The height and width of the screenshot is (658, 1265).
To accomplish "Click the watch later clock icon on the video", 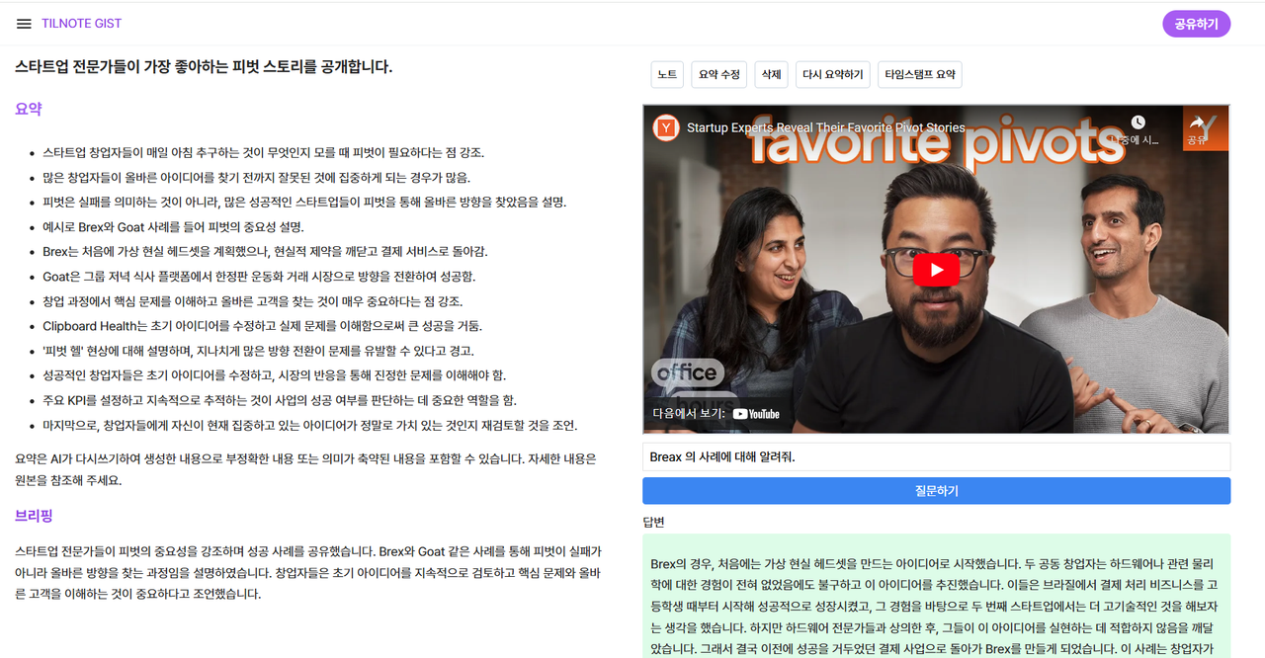I will [x=1138, y=120].
